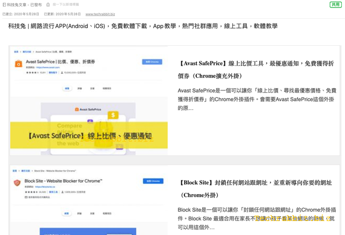Open the 科技兔文章 - 已發布 notebook selector
Image resolution: width=345 pixels, height=235 pixels.
(x=22, y=5)
